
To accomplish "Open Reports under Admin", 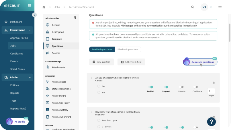I will coord(15,93).
